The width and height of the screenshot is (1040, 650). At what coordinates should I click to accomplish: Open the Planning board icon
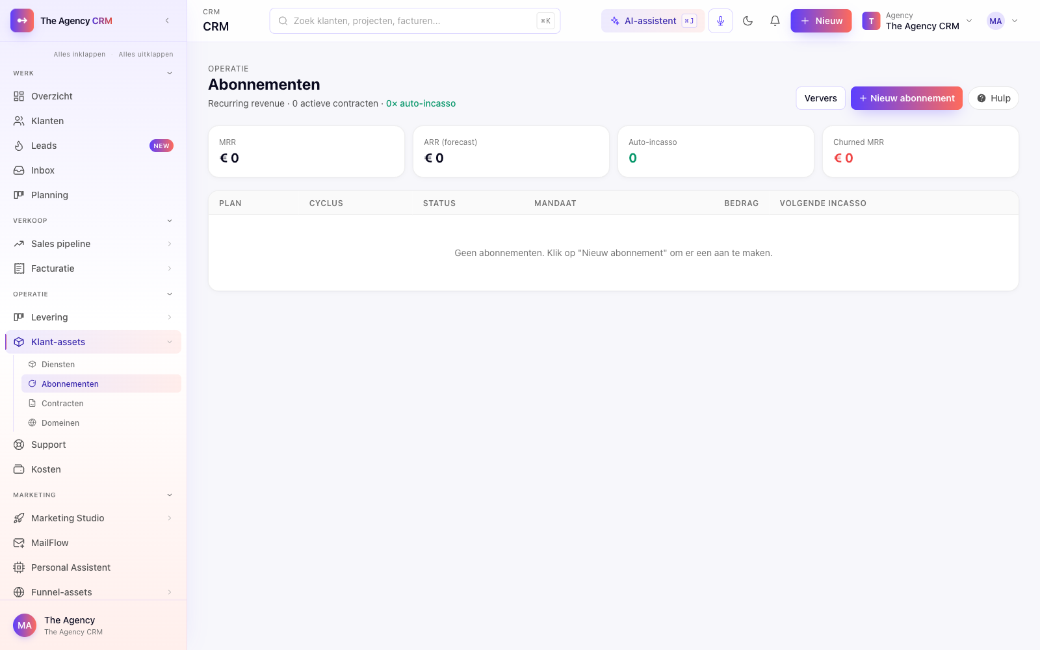pos(19,195)
